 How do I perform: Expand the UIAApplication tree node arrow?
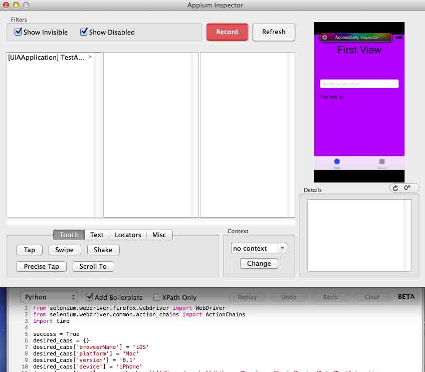coord(90,57)
